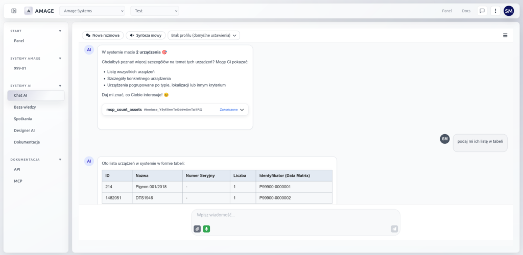
Task: Send message with paper plane icon
Action: [394, 229]
